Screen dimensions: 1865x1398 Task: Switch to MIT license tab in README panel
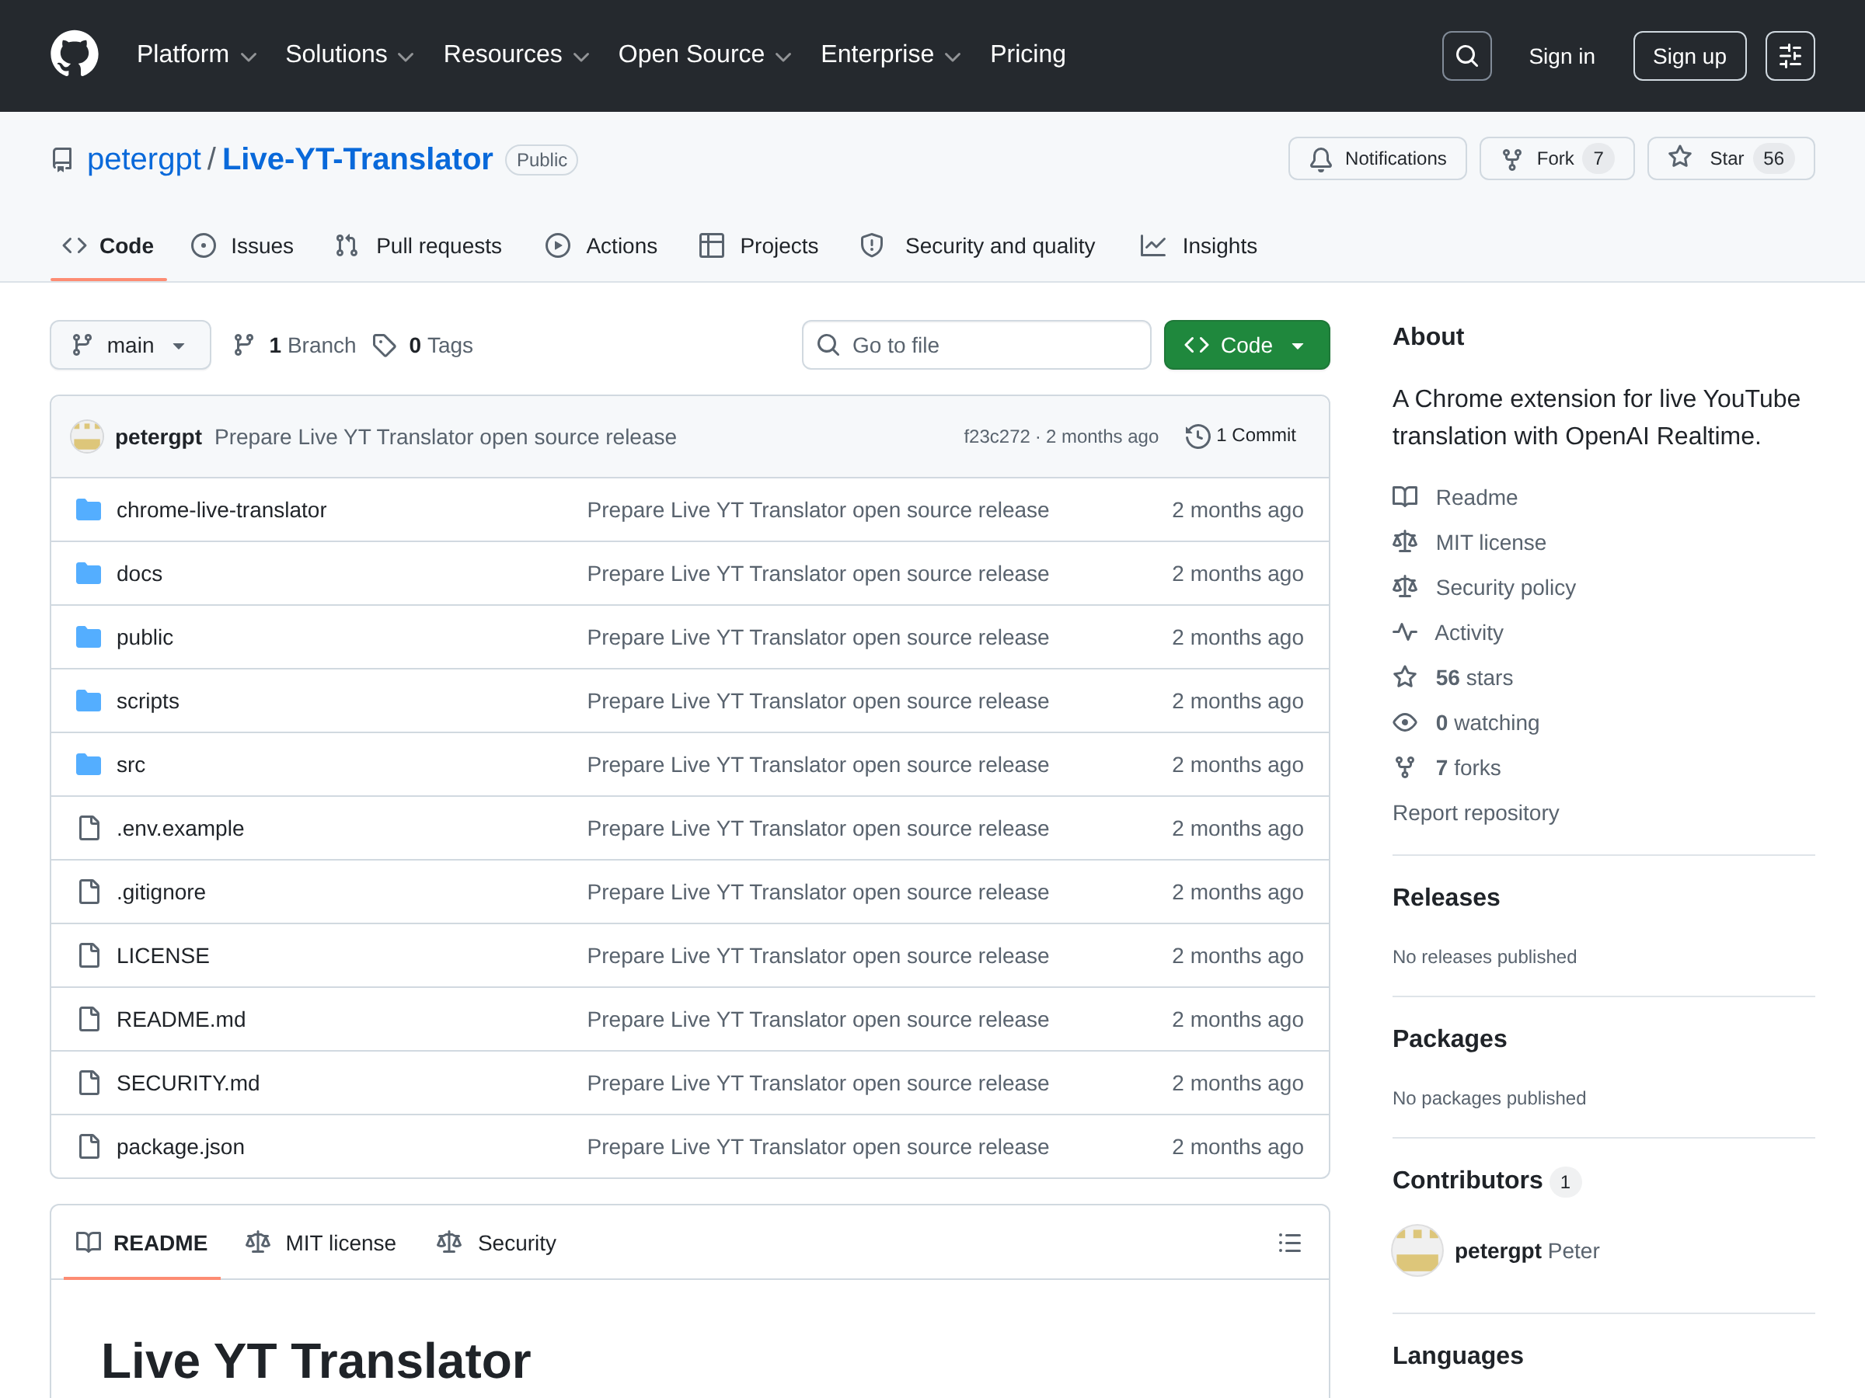tap(320, 1242)
